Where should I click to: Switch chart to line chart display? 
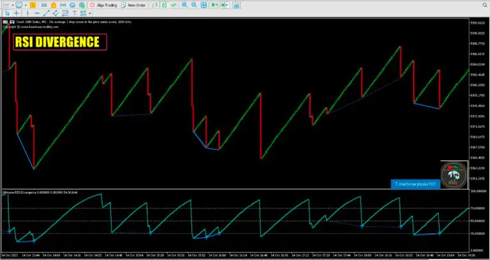[x=172, y=4]
